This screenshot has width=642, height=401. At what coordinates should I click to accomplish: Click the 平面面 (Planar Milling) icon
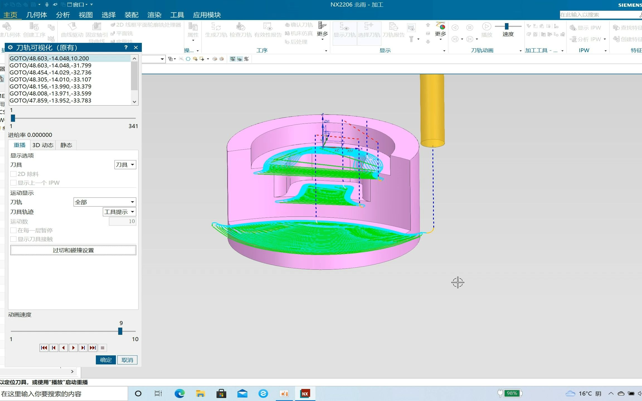pyautogui.click(x=123, y=33)
